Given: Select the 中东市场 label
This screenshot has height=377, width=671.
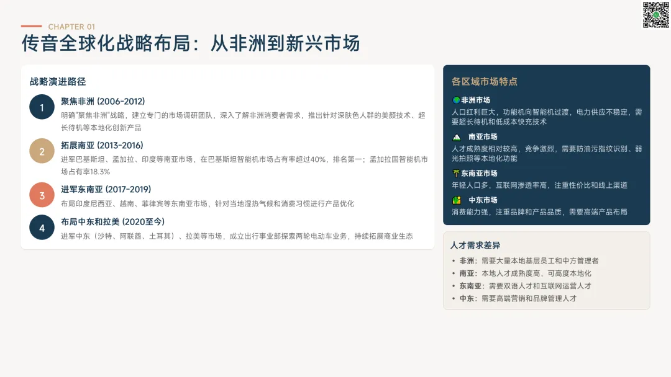Looking at the screenshot, I should [483, 200].
